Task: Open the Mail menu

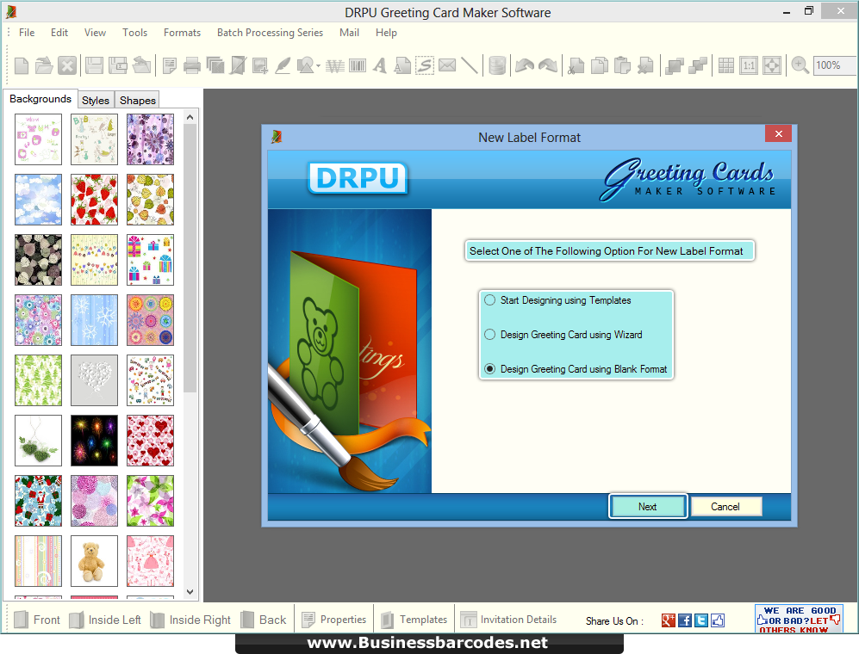Action: [x=349, y=33]
